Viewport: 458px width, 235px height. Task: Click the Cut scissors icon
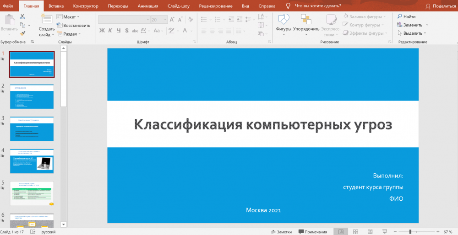22,17
